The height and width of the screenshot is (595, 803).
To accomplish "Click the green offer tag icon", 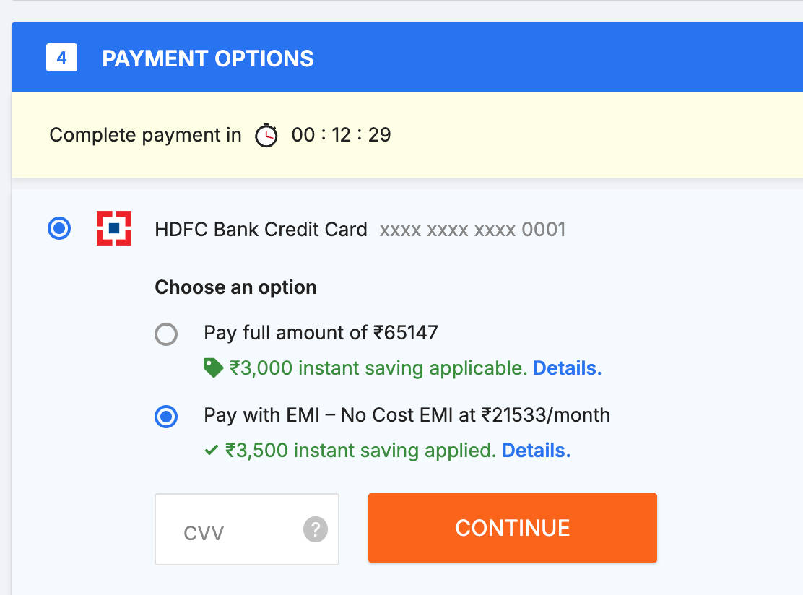I will (213, 369).
